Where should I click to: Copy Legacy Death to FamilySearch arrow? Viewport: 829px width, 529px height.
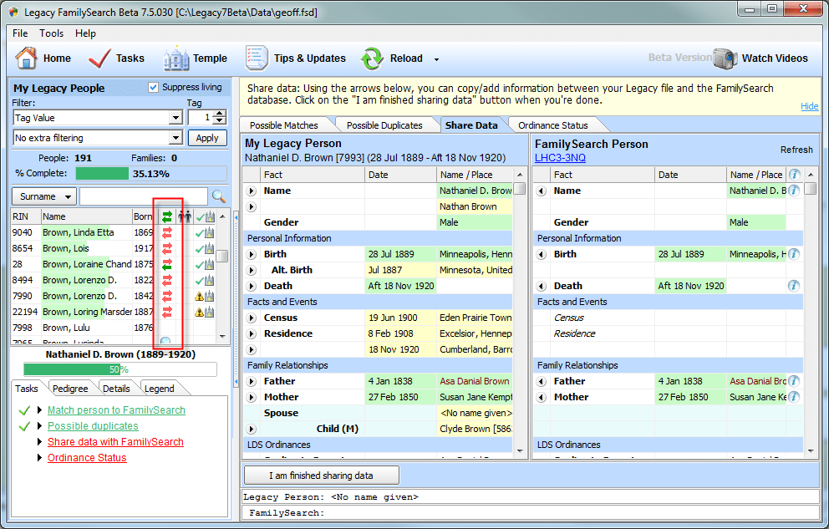(x=252, y=286)
